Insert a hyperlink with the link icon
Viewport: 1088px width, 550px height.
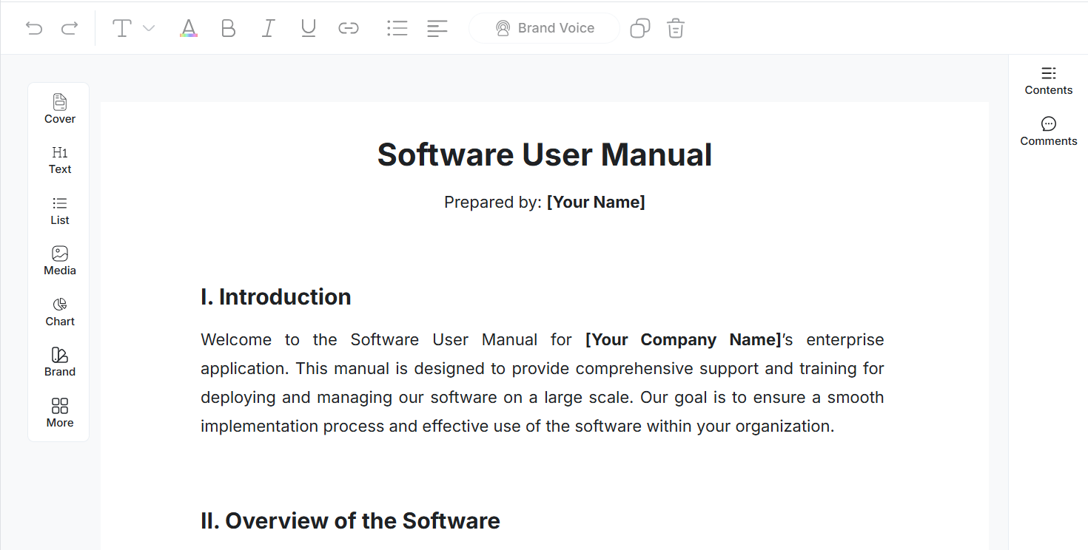348,27
